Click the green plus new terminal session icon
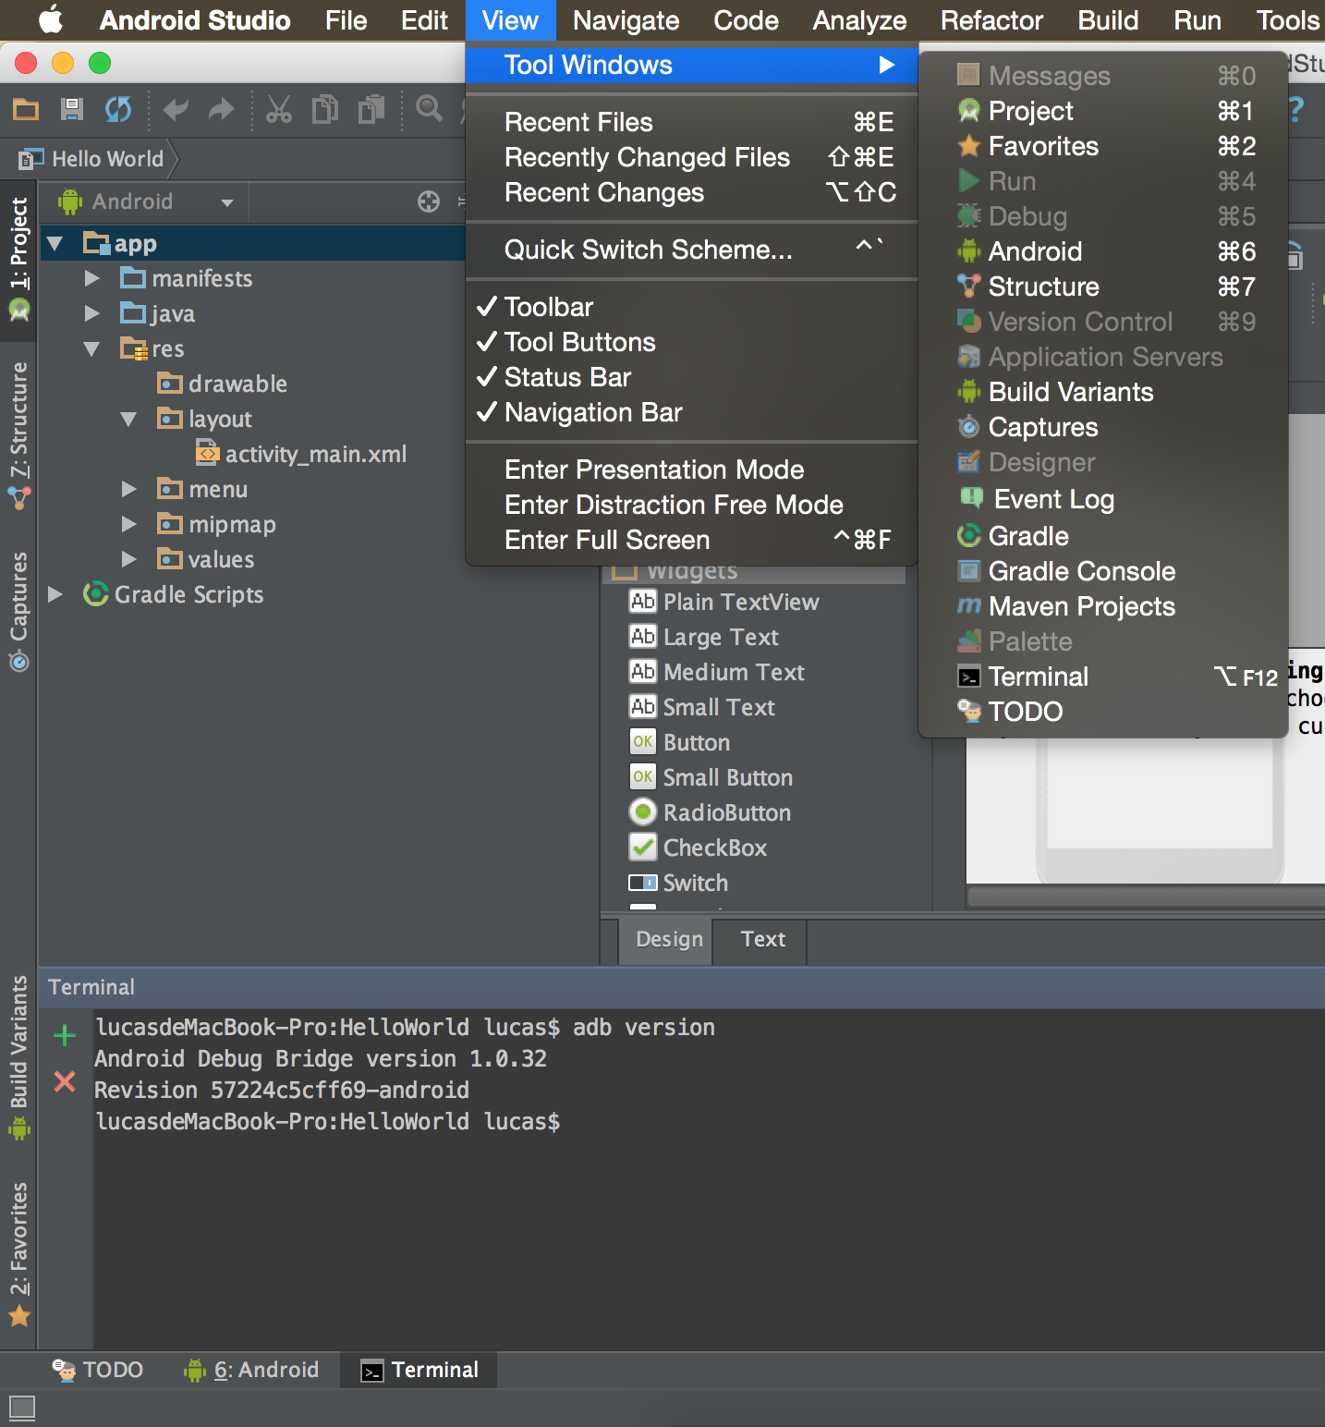1325x1427 pixels. 65,1035
